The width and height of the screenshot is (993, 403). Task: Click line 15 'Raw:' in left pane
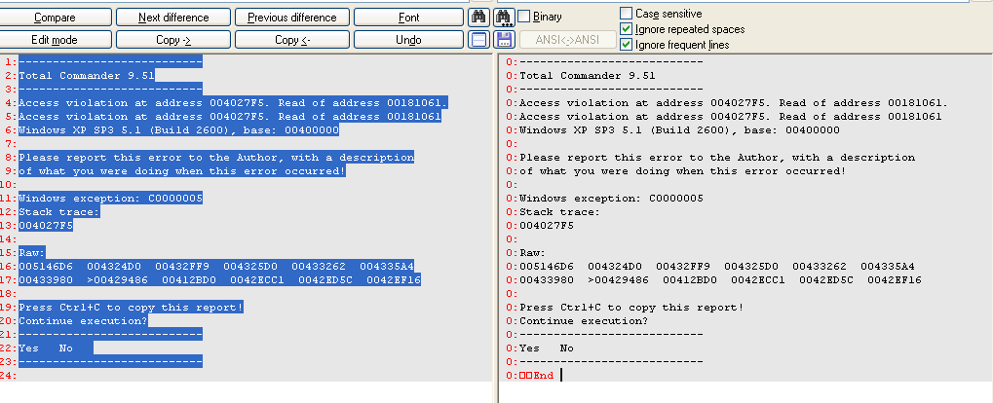point(32,252)
